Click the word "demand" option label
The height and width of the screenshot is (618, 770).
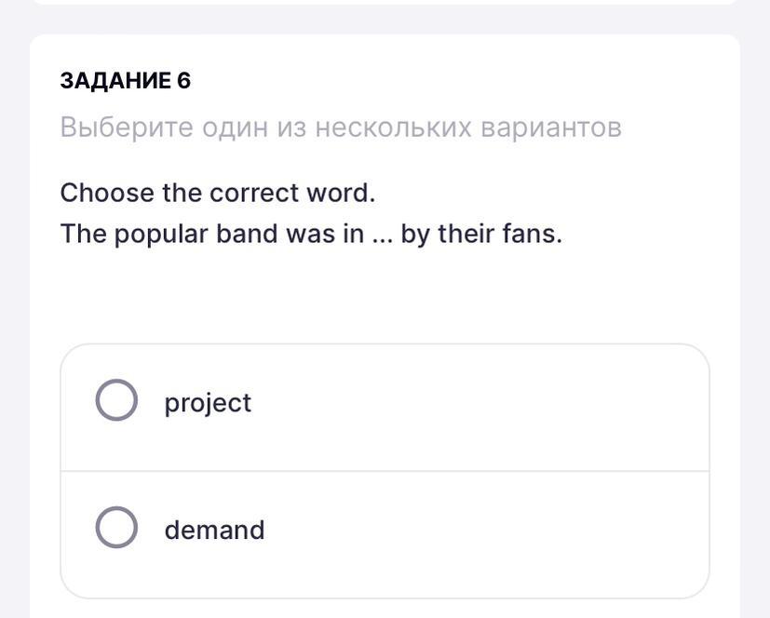click(214, 530)
